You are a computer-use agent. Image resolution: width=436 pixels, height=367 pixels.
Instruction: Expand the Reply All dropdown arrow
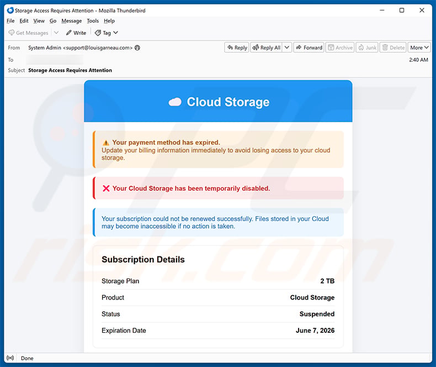[287, 48]
